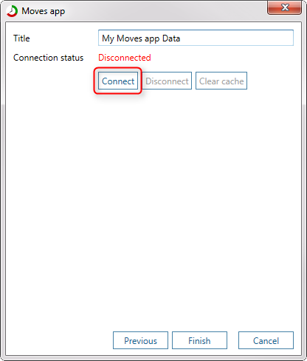The width and height of the screenshot is (307, 361).
Task: Close the Moves app dialog window
Action: pos(284,7)
